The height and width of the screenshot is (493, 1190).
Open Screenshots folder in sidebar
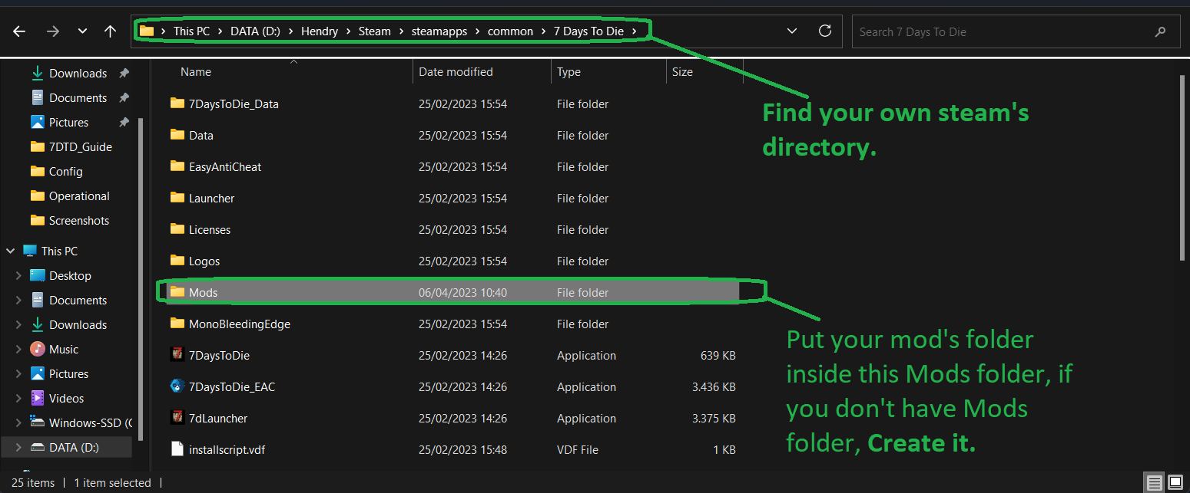pos(78,221)
